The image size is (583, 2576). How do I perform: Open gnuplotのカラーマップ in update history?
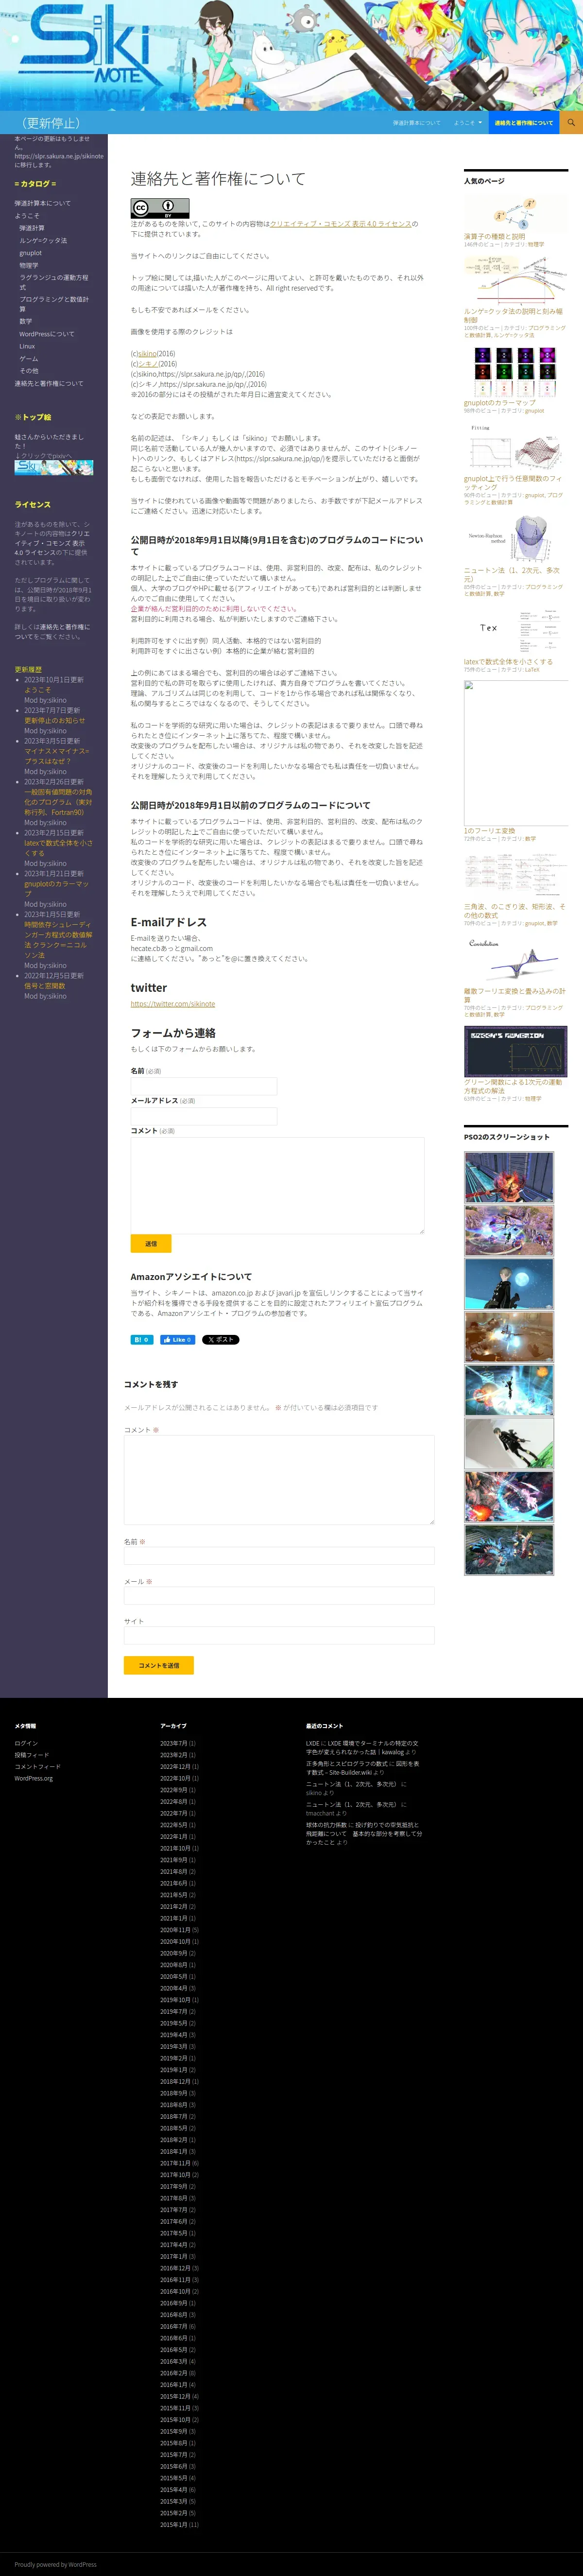(x=57, y=889)
